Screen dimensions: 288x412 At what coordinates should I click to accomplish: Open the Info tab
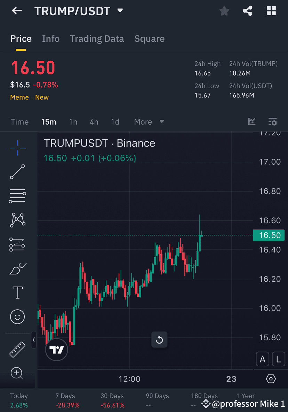click(x=51, y=39)
